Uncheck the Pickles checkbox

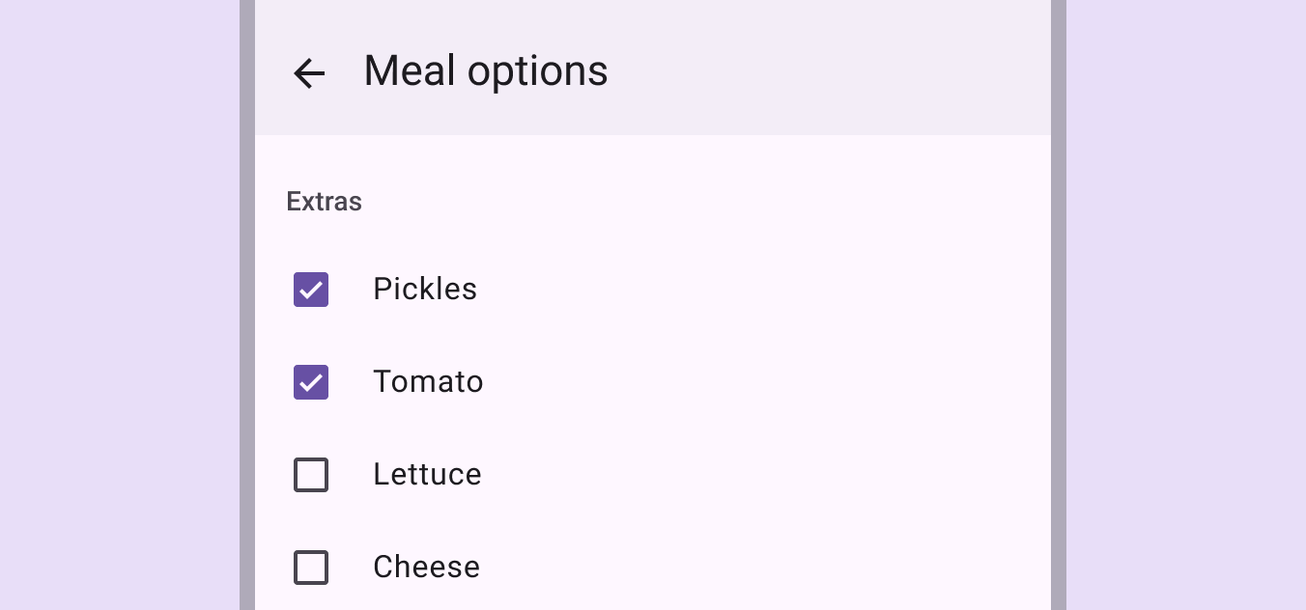311,290
